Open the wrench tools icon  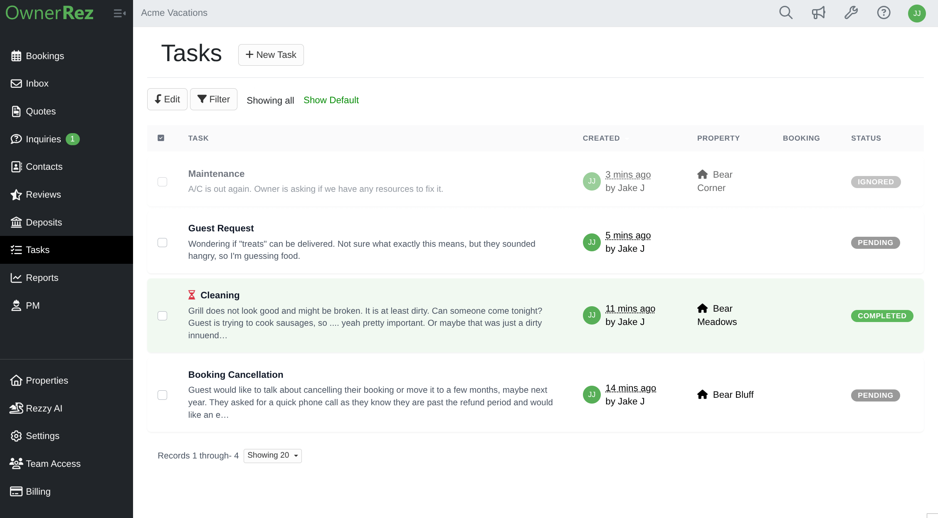(x=851, y=13)
